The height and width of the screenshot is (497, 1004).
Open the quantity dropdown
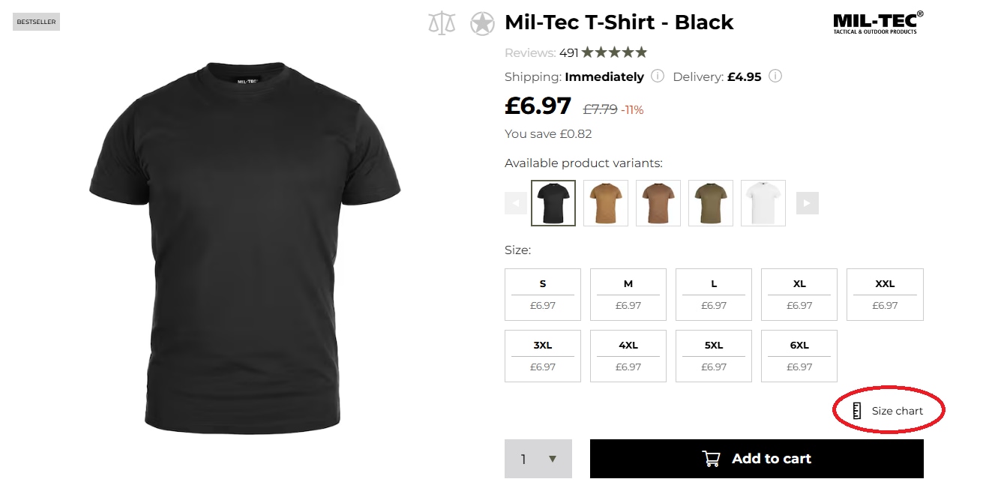pos(553,458)
